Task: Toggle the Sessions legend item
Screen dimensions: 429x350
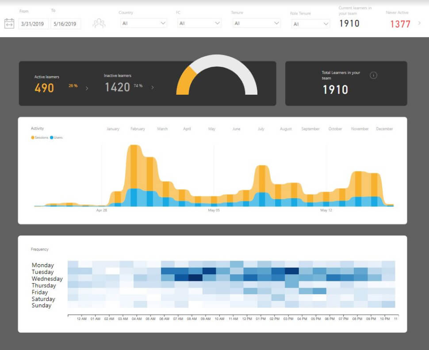Action: coord(40,138)
